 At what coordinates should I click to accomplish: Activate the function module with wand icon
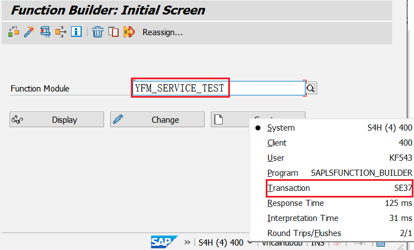pos(29,32)
